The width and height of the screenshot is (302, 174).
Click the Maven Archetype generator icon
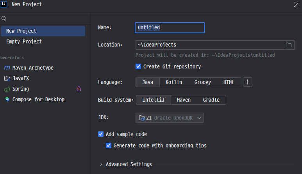click(x=7, y=68)
